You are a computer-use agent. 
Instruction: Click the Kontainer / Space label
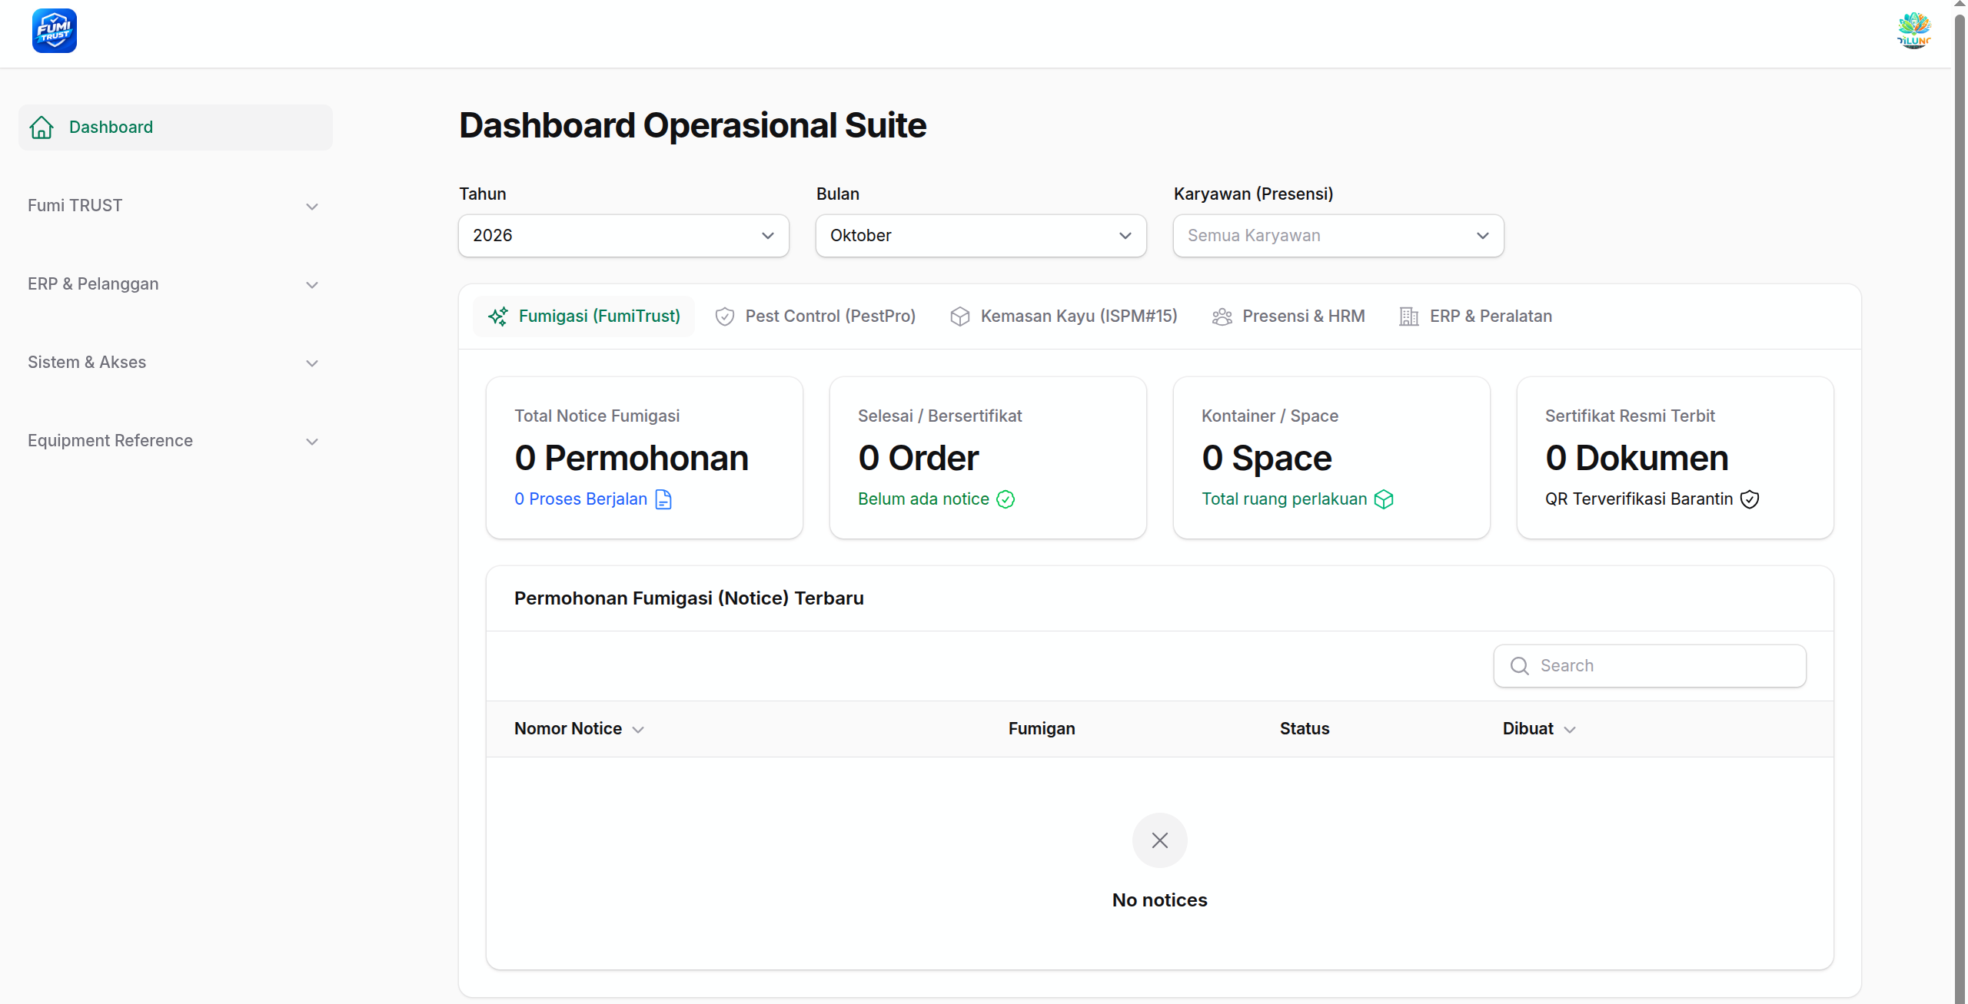coord(1270,416)
